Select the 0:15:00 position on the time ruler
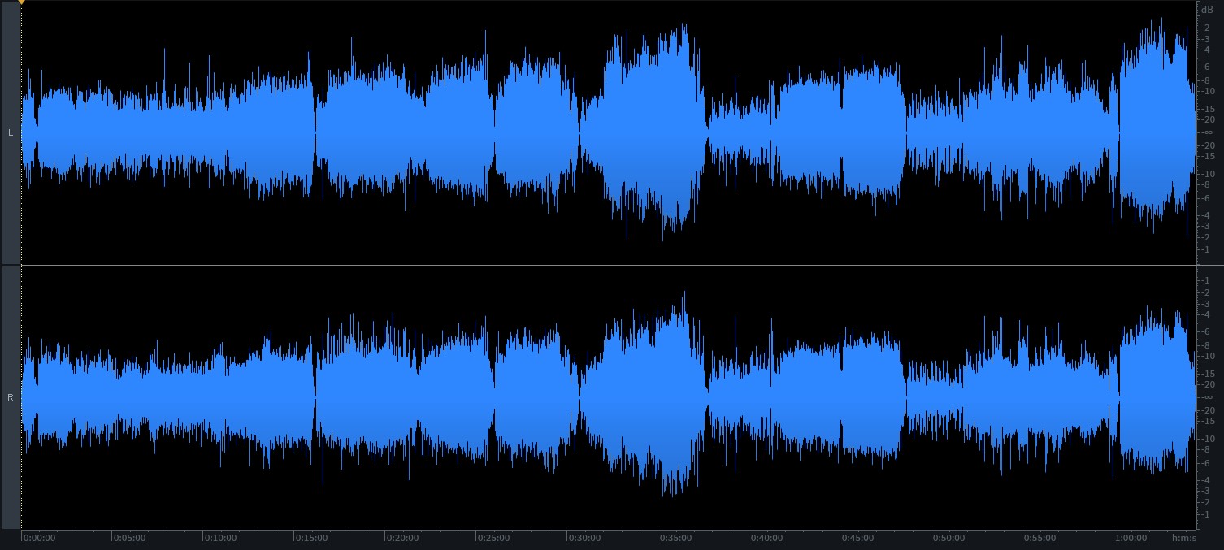This screenshot has width=1224, height=550. [311, 538]
